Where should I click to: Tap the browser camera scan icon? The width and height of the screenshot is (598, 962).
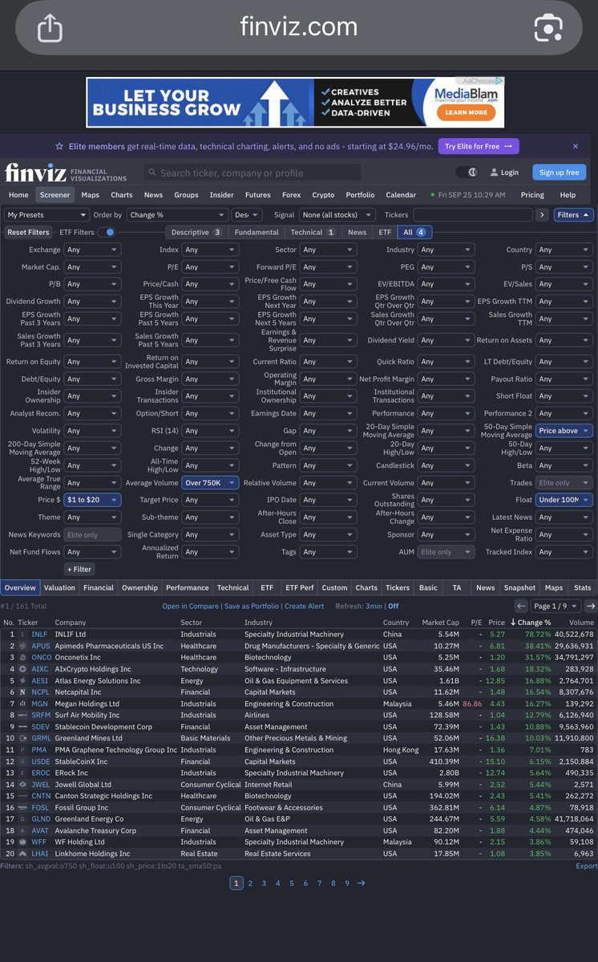[548, 27]
